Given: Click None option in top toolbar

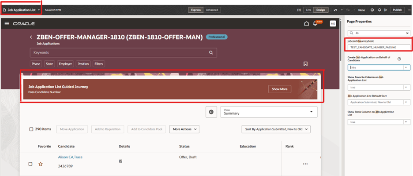Looking at the screenshot, I should (362, 10).
